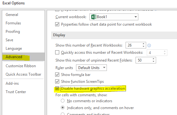Toggle Show function ScreenTips checkbox
177x115 pixels.
pos(57,82)
